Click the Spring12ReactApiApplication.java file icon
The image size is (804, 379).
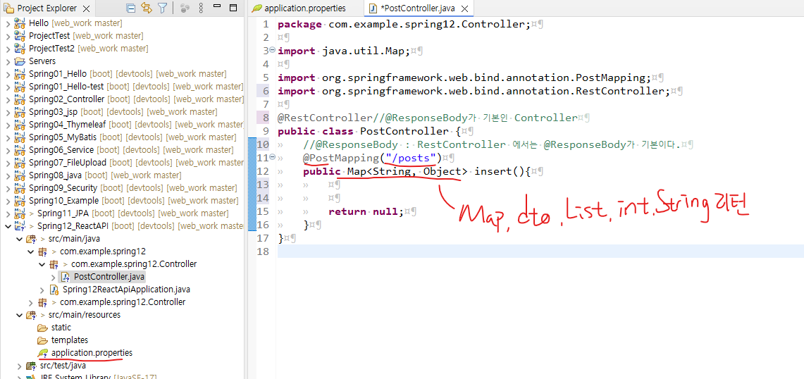[54, 290]
